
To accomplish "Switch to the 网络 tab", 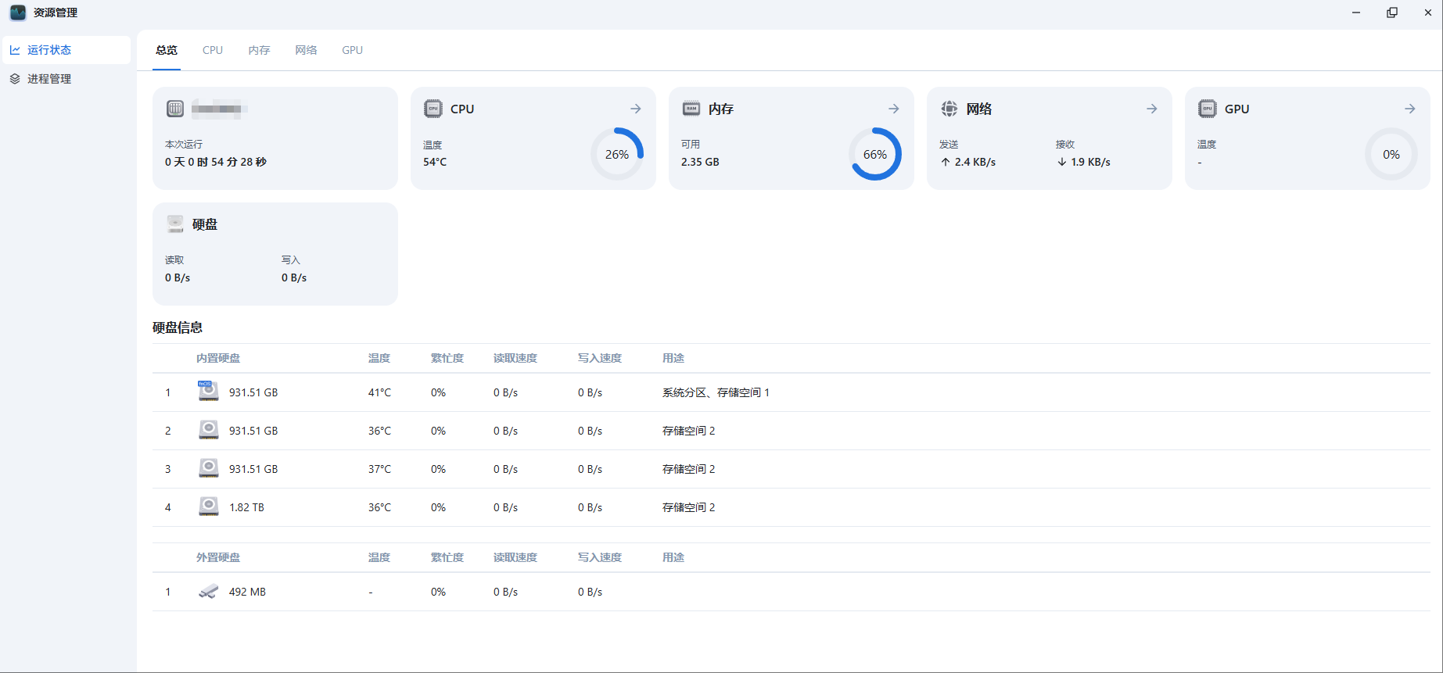I will click(306, 50).
